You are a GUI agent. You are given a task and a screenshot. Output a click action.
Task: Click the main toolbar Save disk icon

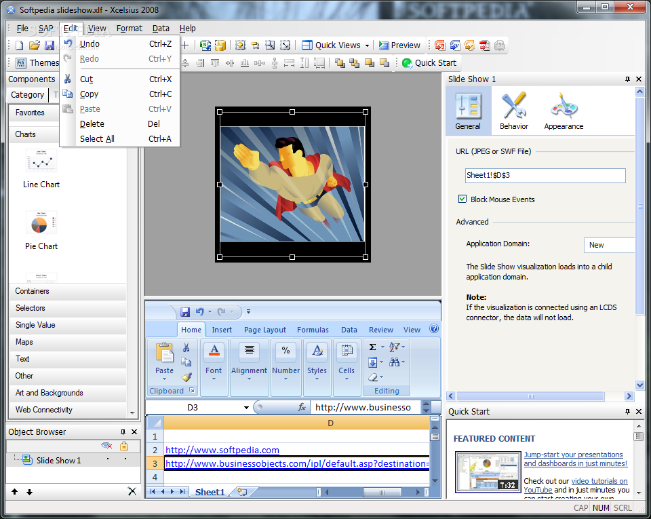coord(50,45)
